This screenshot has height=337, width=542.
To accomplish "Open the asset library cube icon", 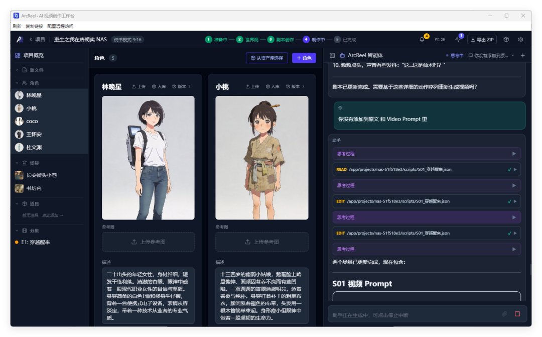I will point(506,40).
